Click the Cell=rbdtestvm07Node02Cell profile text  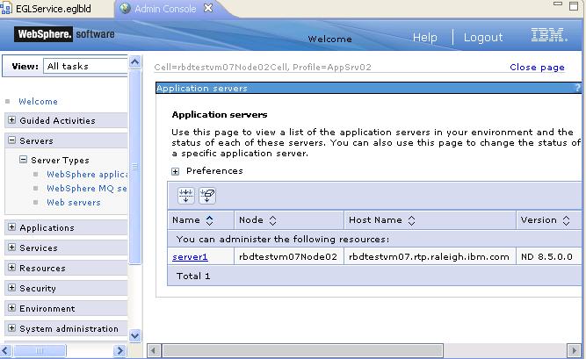pos(263,68)
